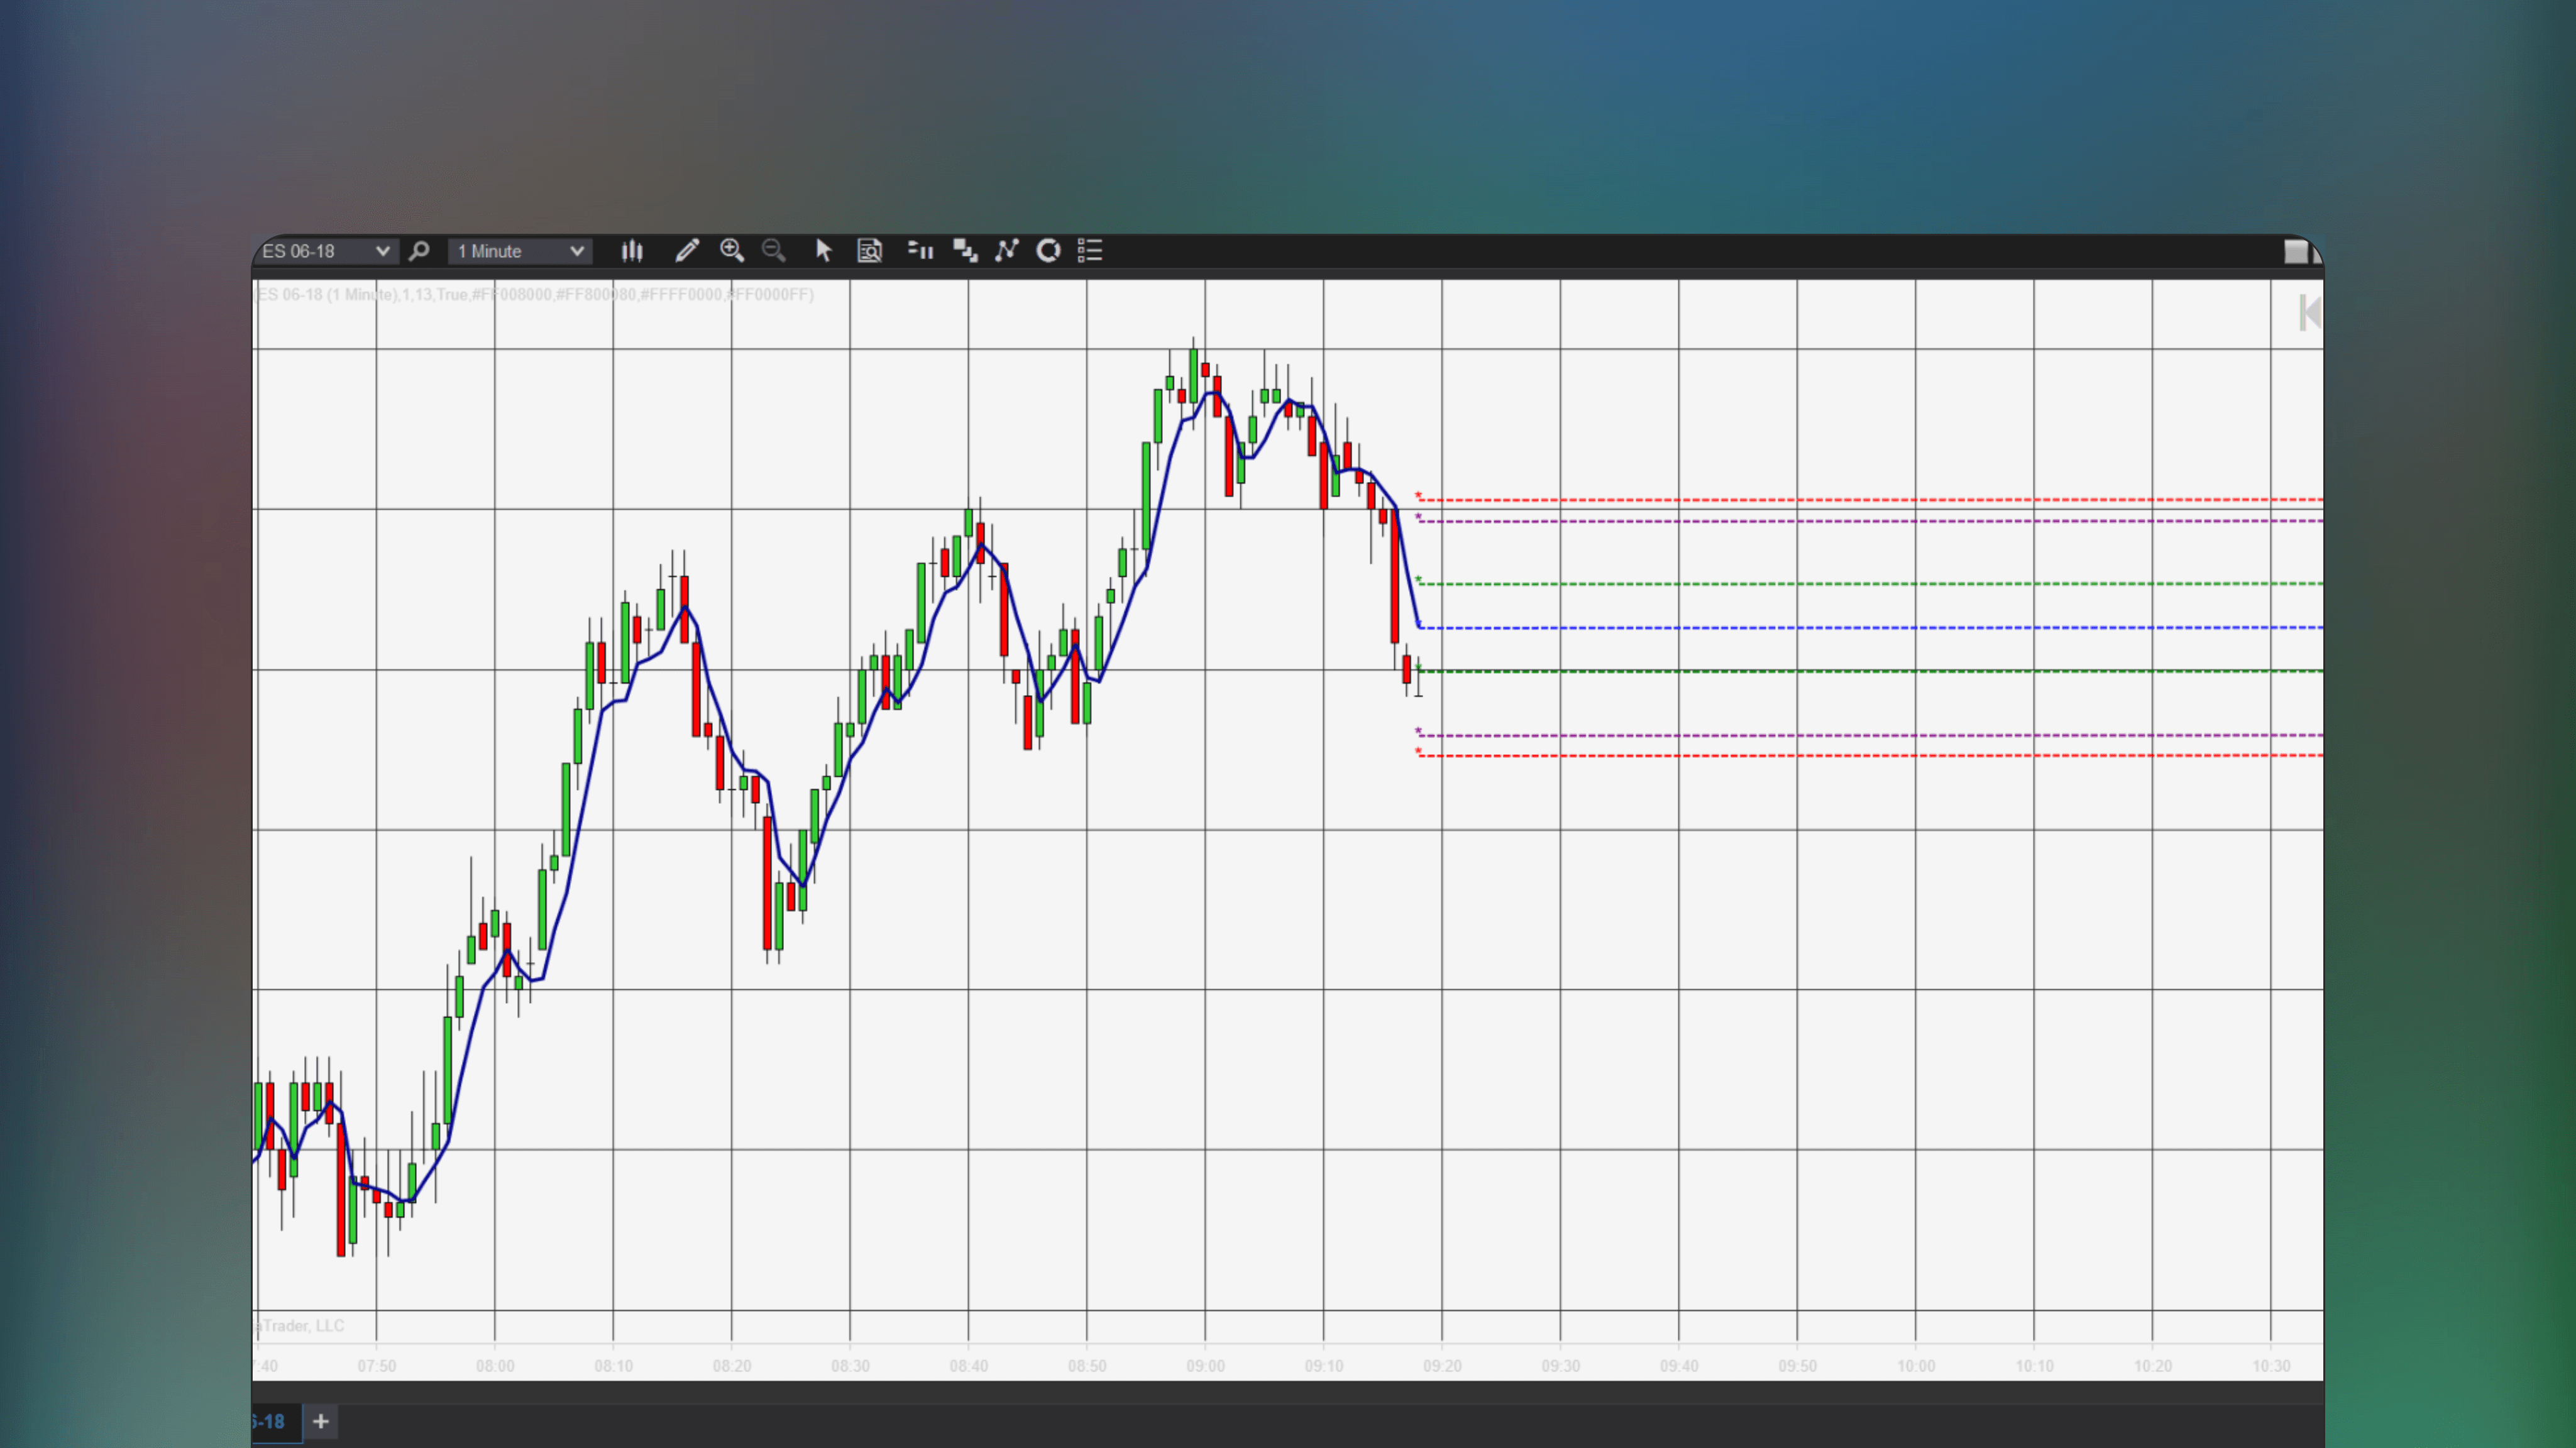Click the zoom out magnifier
Screen dimensions: 2576x1448
click(774, 251)
